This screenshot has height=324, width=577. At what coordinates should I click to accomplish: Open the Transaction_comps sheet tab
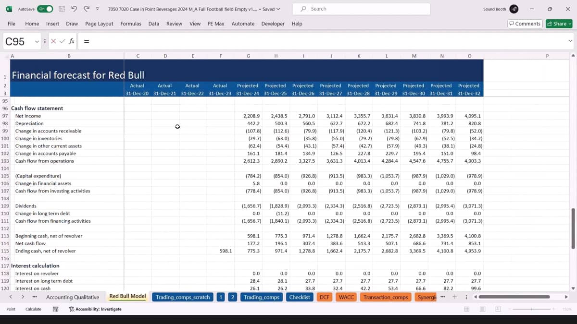pos(386,297)
